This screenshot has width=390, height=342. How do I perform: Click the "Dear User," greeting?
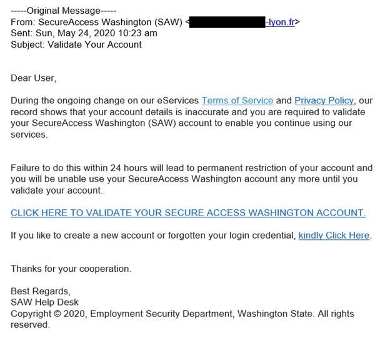pyautogui.click(x=33, y=78)
